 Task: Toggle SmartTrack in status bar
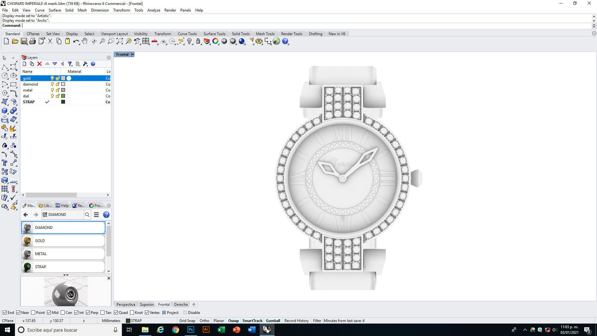[x=252, y=321]
